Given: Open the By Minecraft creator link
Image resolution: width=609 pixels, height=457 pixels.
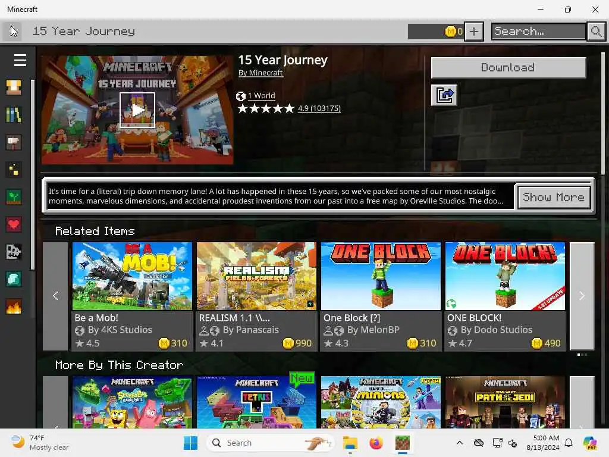Looking at the screenshot, I should tap(260, 73).
